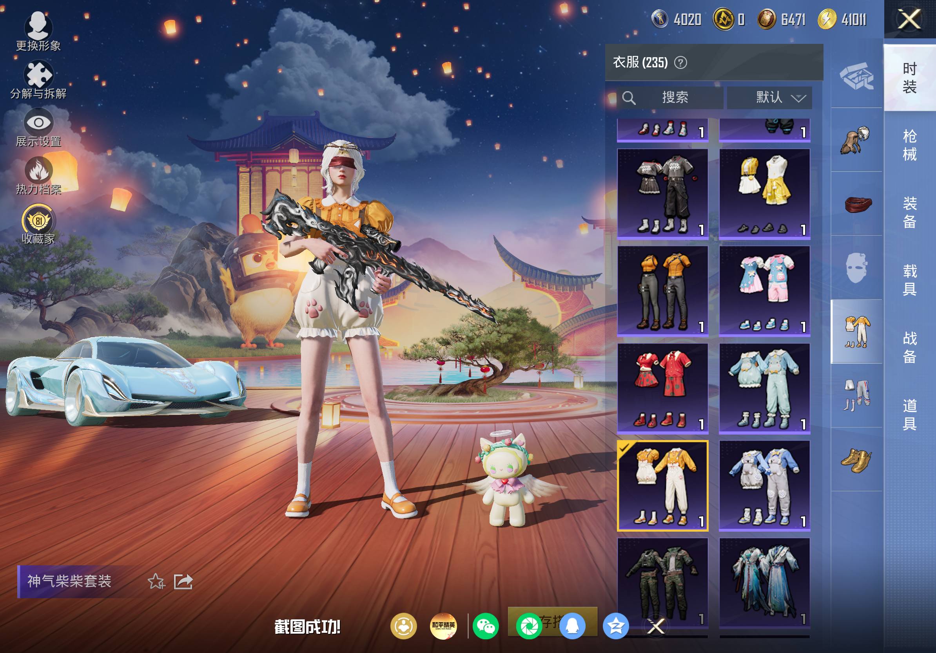Click the help question mark next to 衣服 (235)
936x653 pixels.
tap(680, 63)
